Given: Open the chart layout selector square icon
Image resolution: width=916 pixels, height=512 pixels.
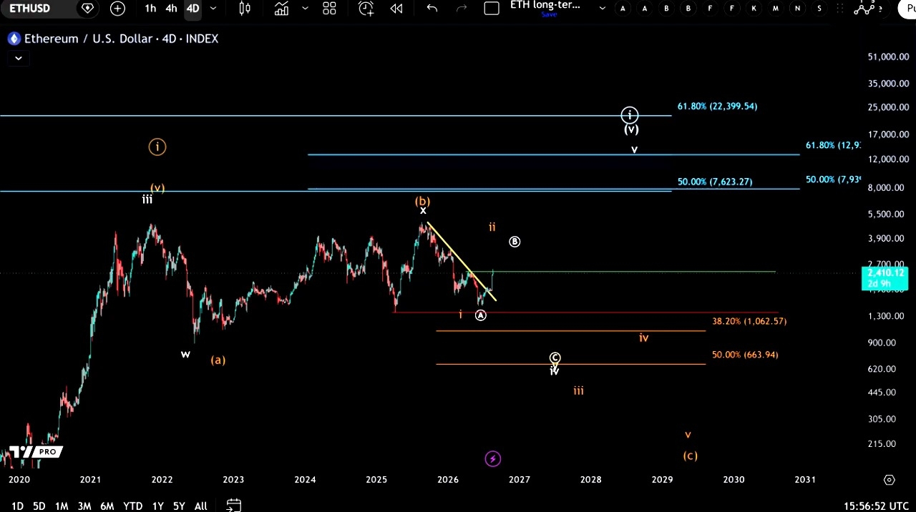Looking at the screenshot, I should [x=492, y=9].
